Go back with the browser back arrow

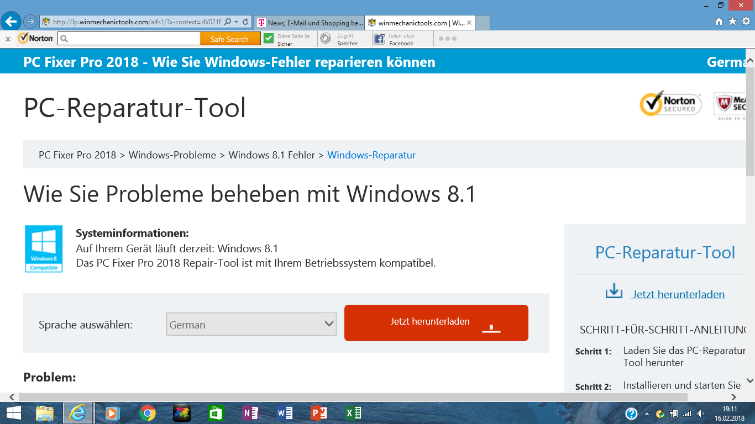coord(11,22)
